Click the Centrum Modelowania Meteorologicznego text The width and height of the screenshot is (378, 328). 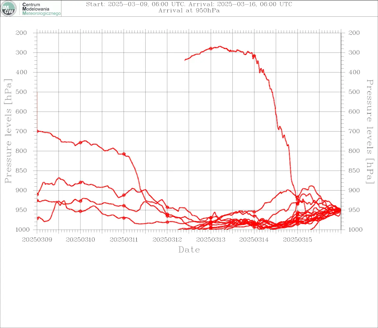click(x=41, y=9)
